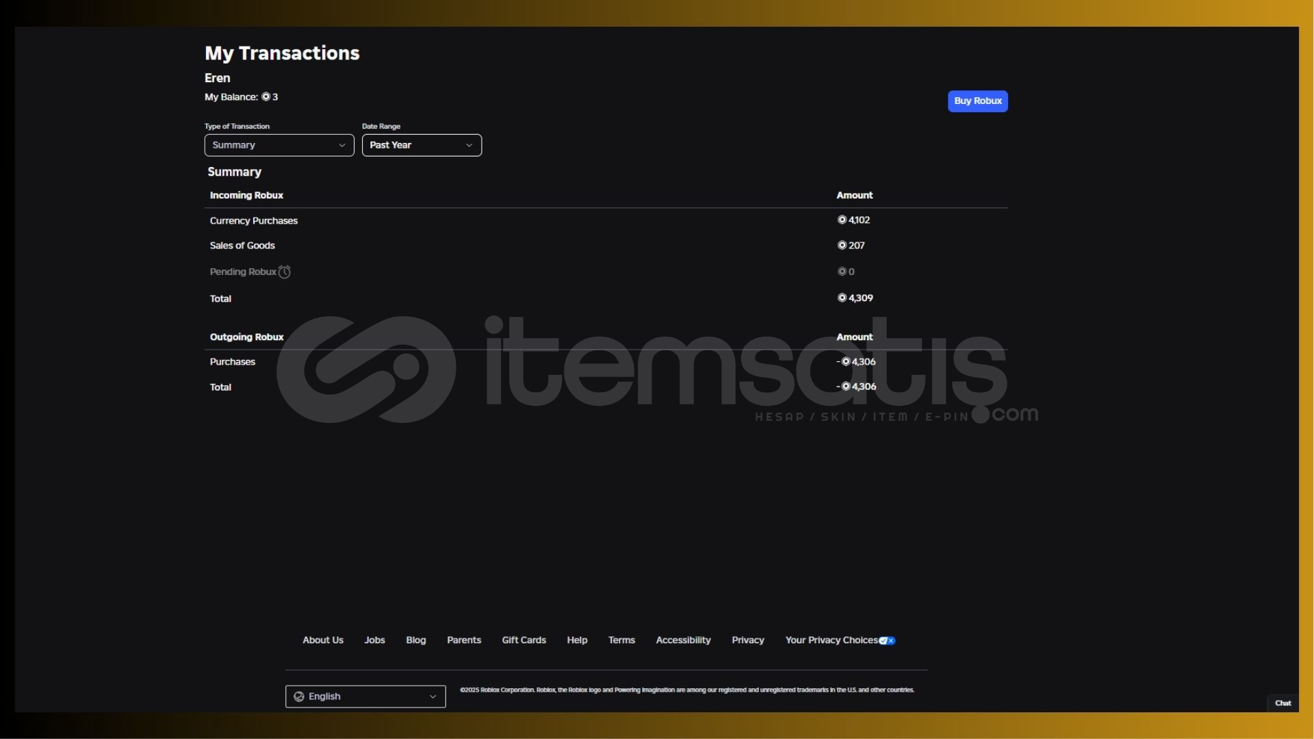The image size is (1314, 739).
Task: Open the Accessibility footer link
Action: tap(683, 640)
